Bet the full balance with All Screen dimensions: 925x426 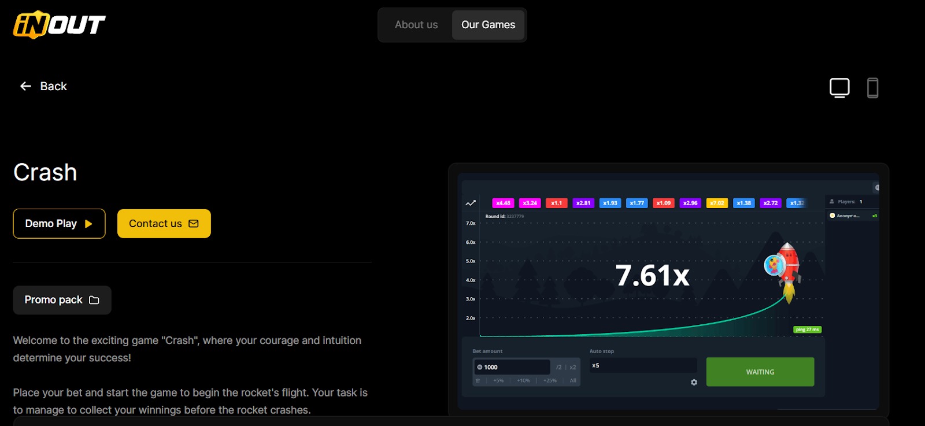pyautogui.click(x=573, y=380)
